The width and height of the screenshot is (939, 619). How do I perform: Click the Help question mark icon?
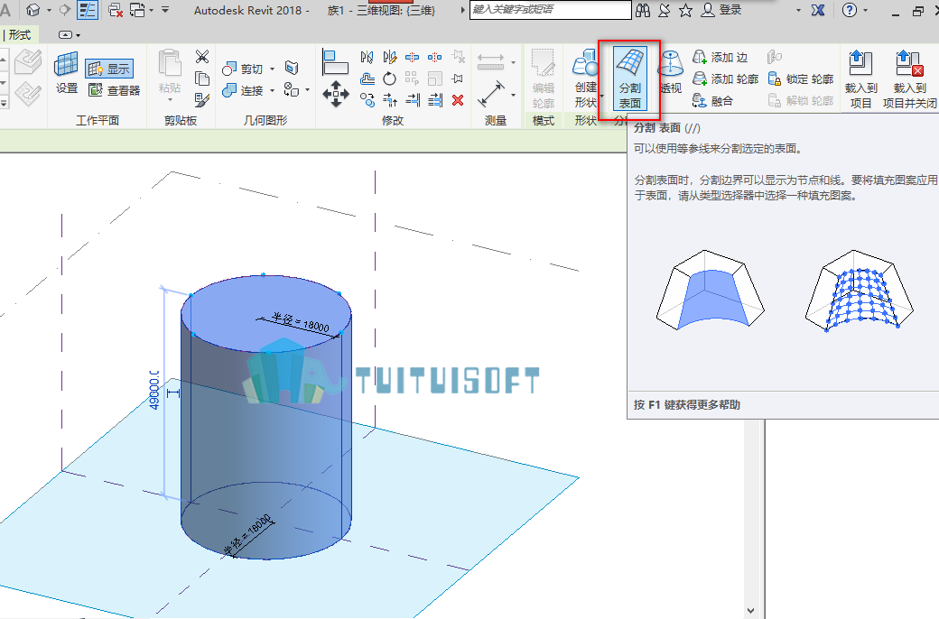(850, 10)
